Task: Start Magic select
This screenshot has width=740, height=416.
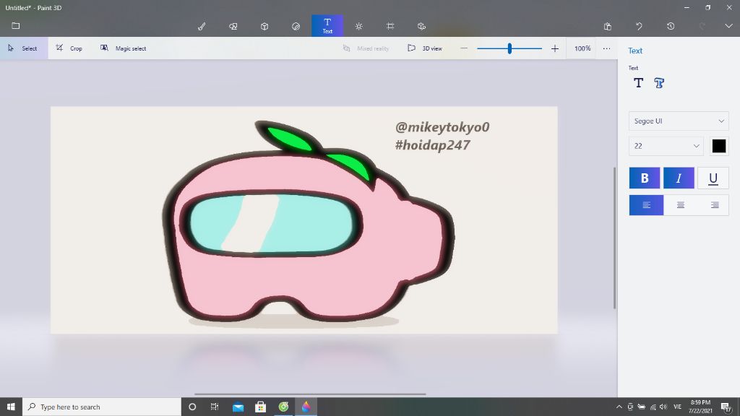Action: click(123, 48)
